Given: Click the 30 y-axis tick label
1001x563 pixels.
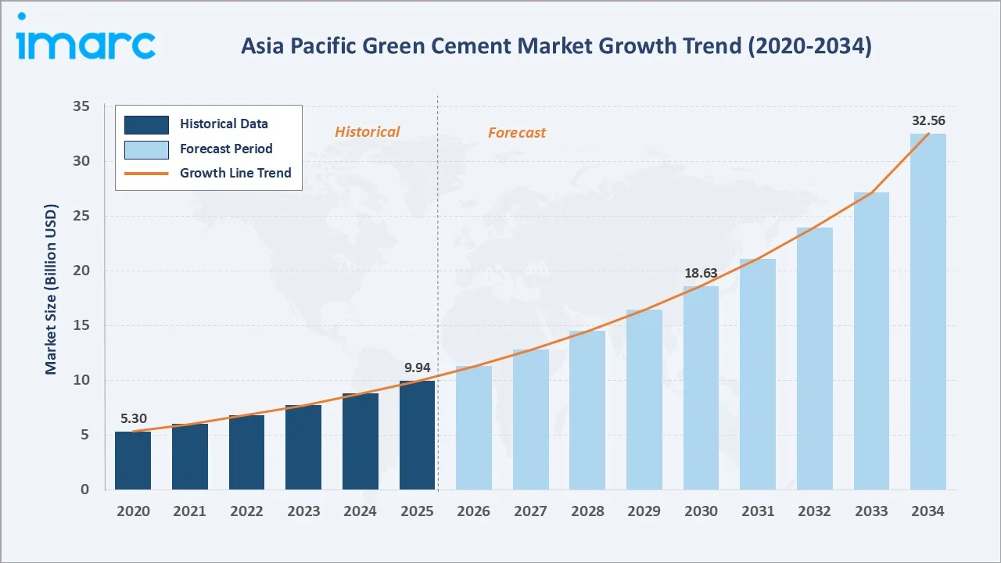Looking at the screenshot, I should coord(81,161).
